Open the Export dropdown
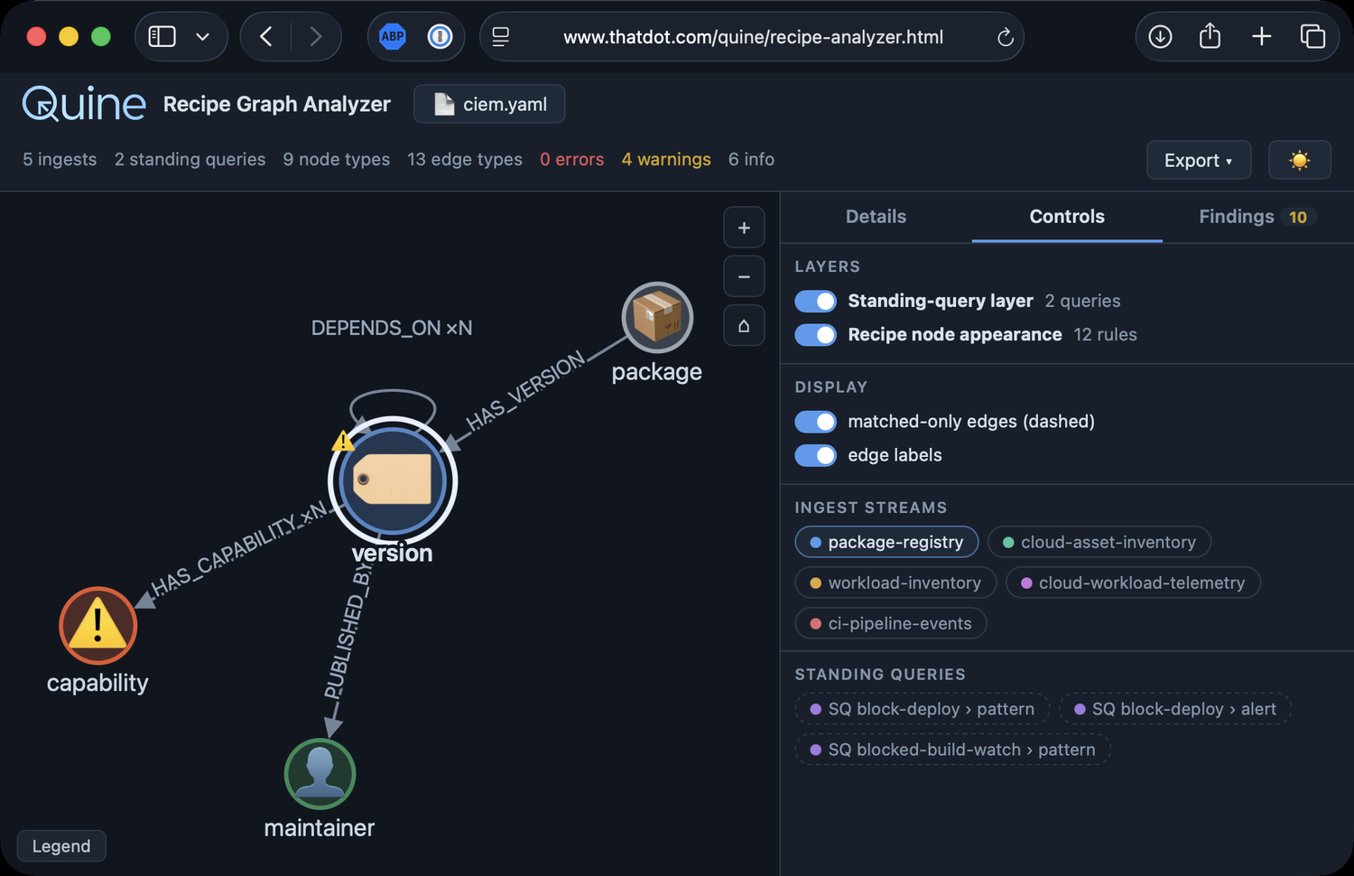 [x=1199, y=160]
